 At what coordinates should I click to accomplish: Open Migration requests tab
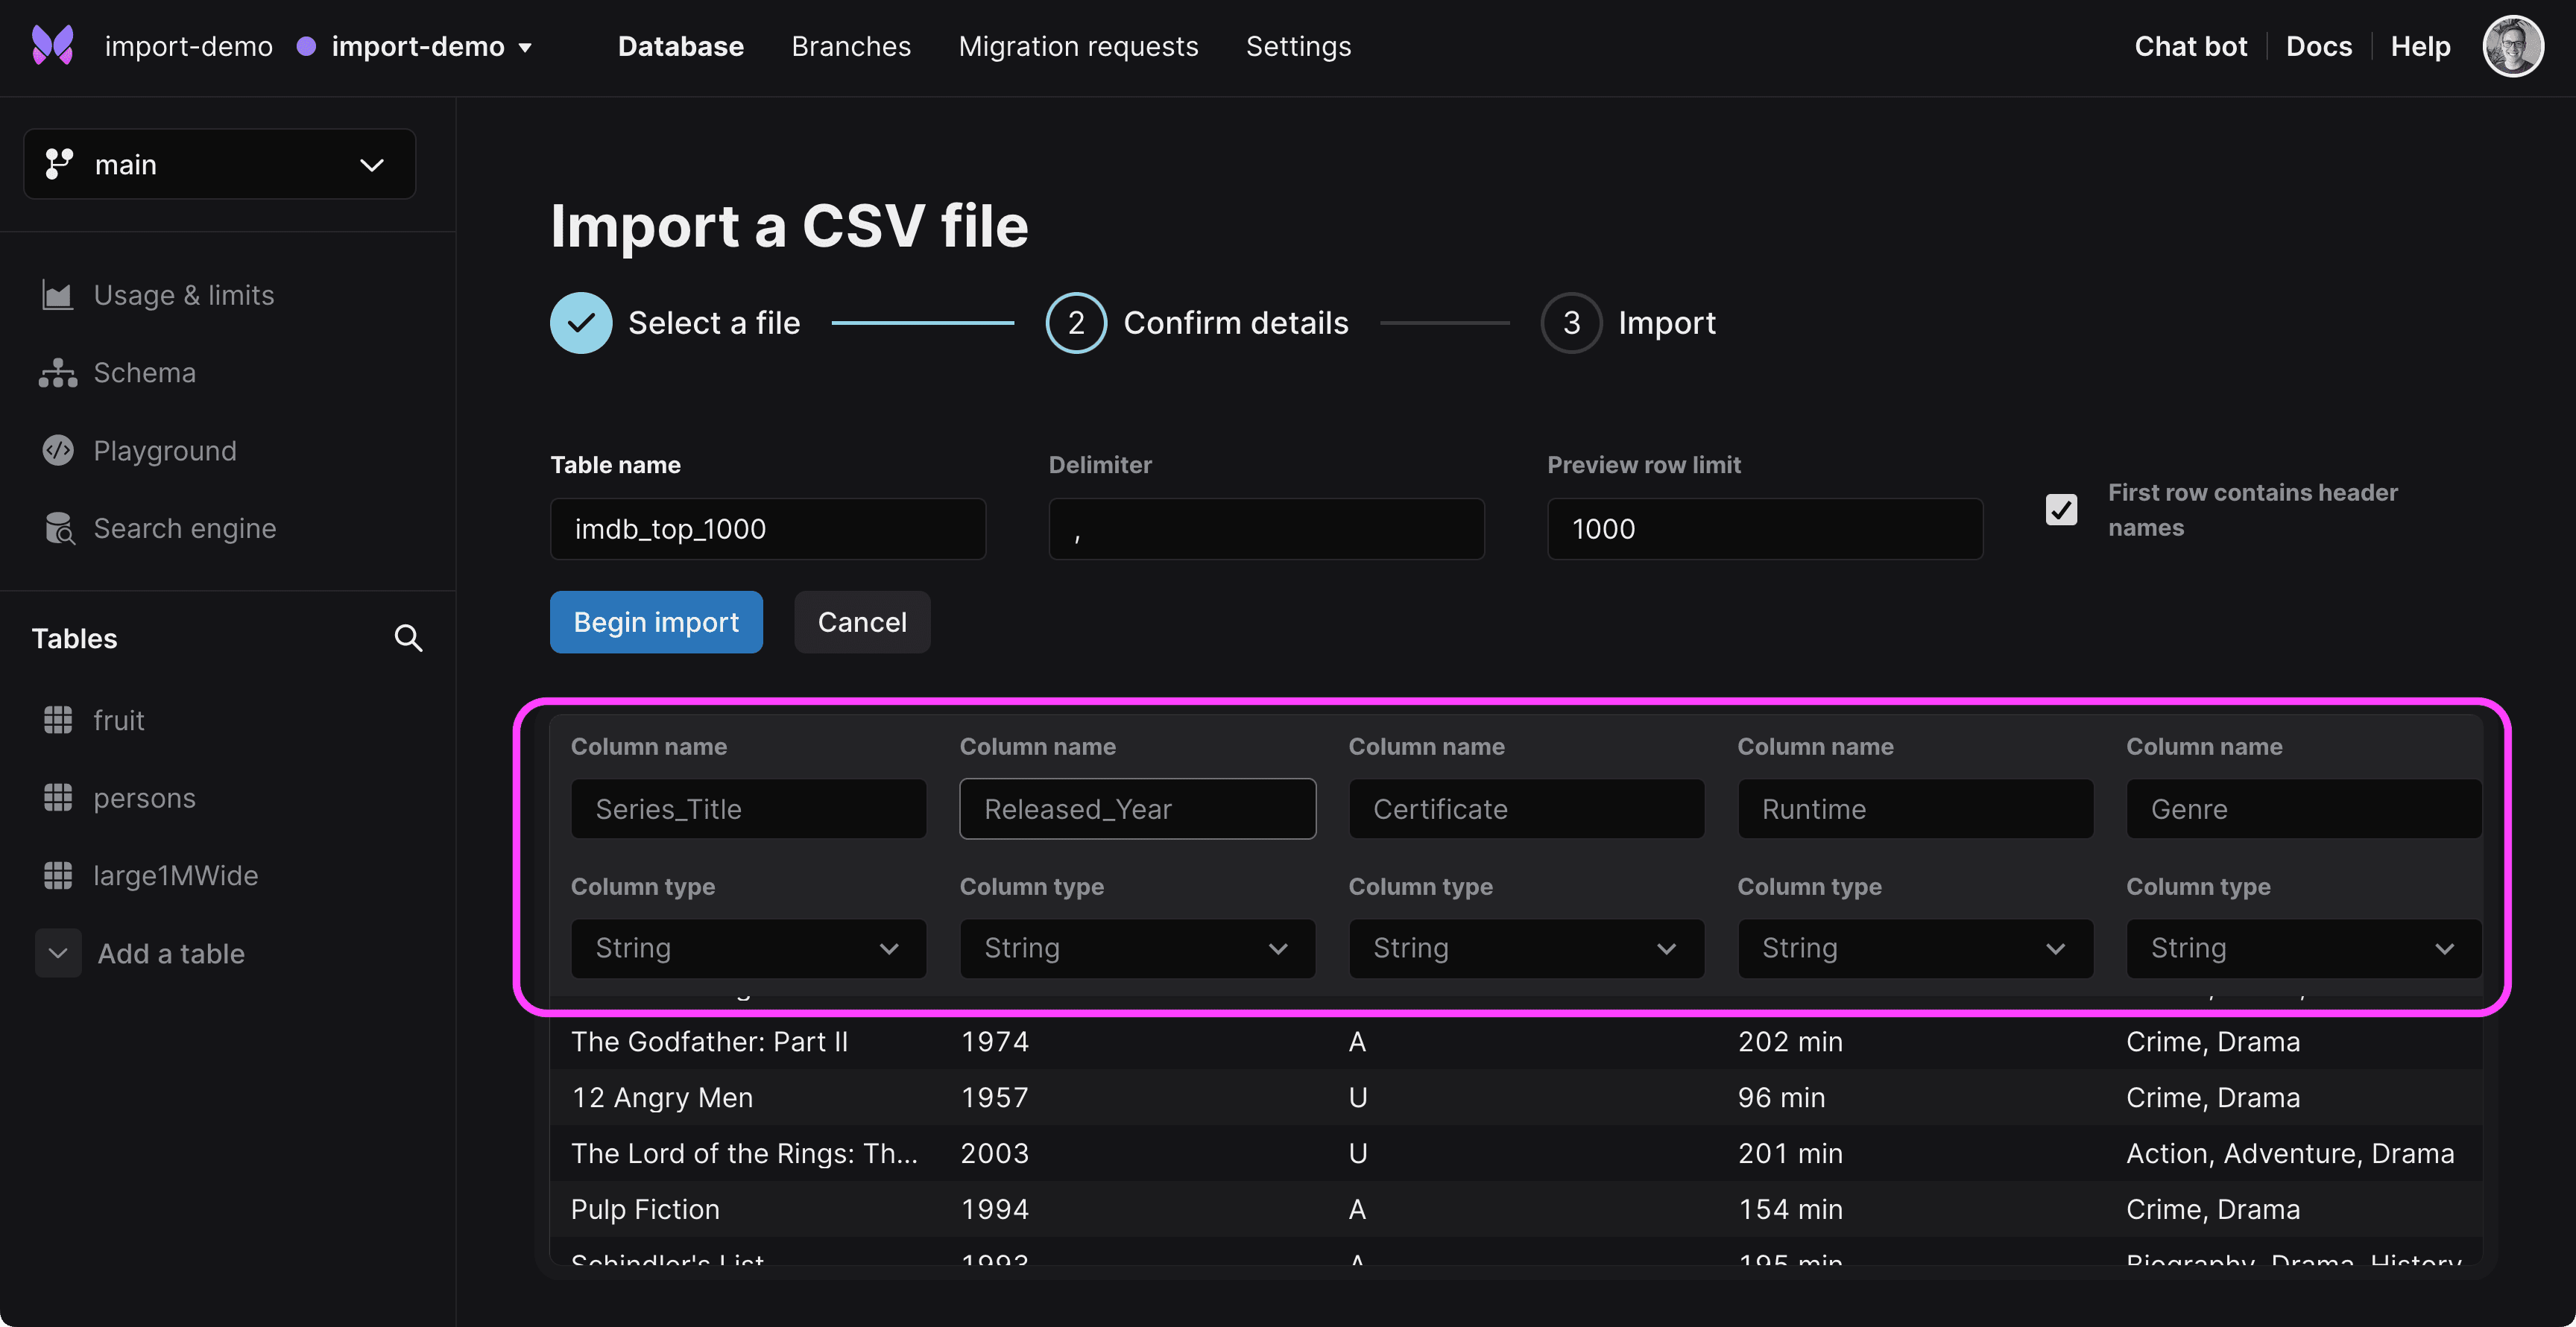[1077, 46]
